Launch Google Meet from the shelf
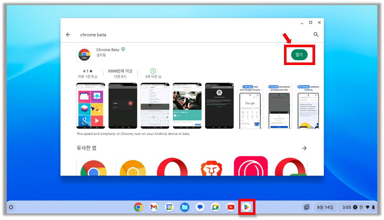The image size is (384, 220). click(216, 207)
